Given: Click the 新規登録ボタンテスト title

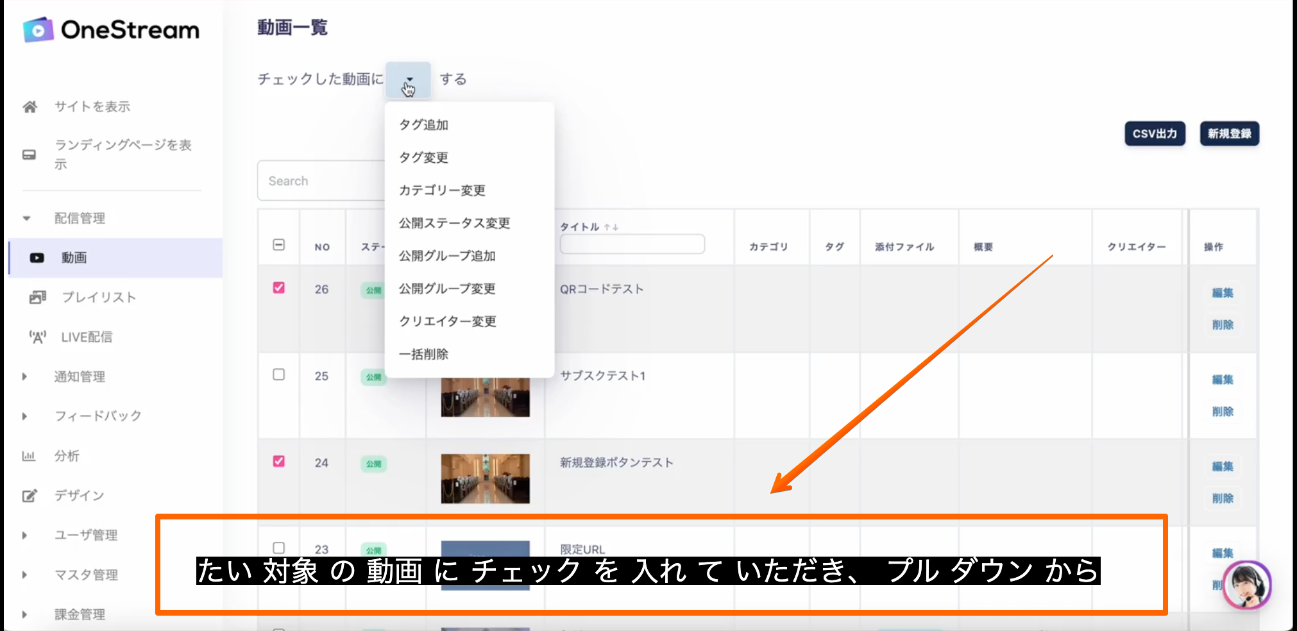Looking at the screenshot, I should click(x=616, y=463).
